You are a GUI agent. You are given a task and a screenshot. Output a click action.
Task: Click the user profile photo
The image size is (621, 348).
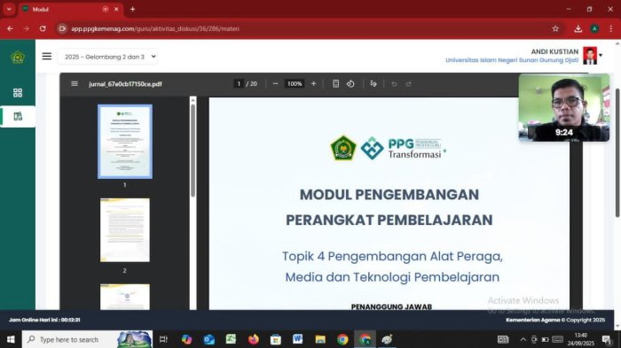pyautogui.click(x=590, y=56)
